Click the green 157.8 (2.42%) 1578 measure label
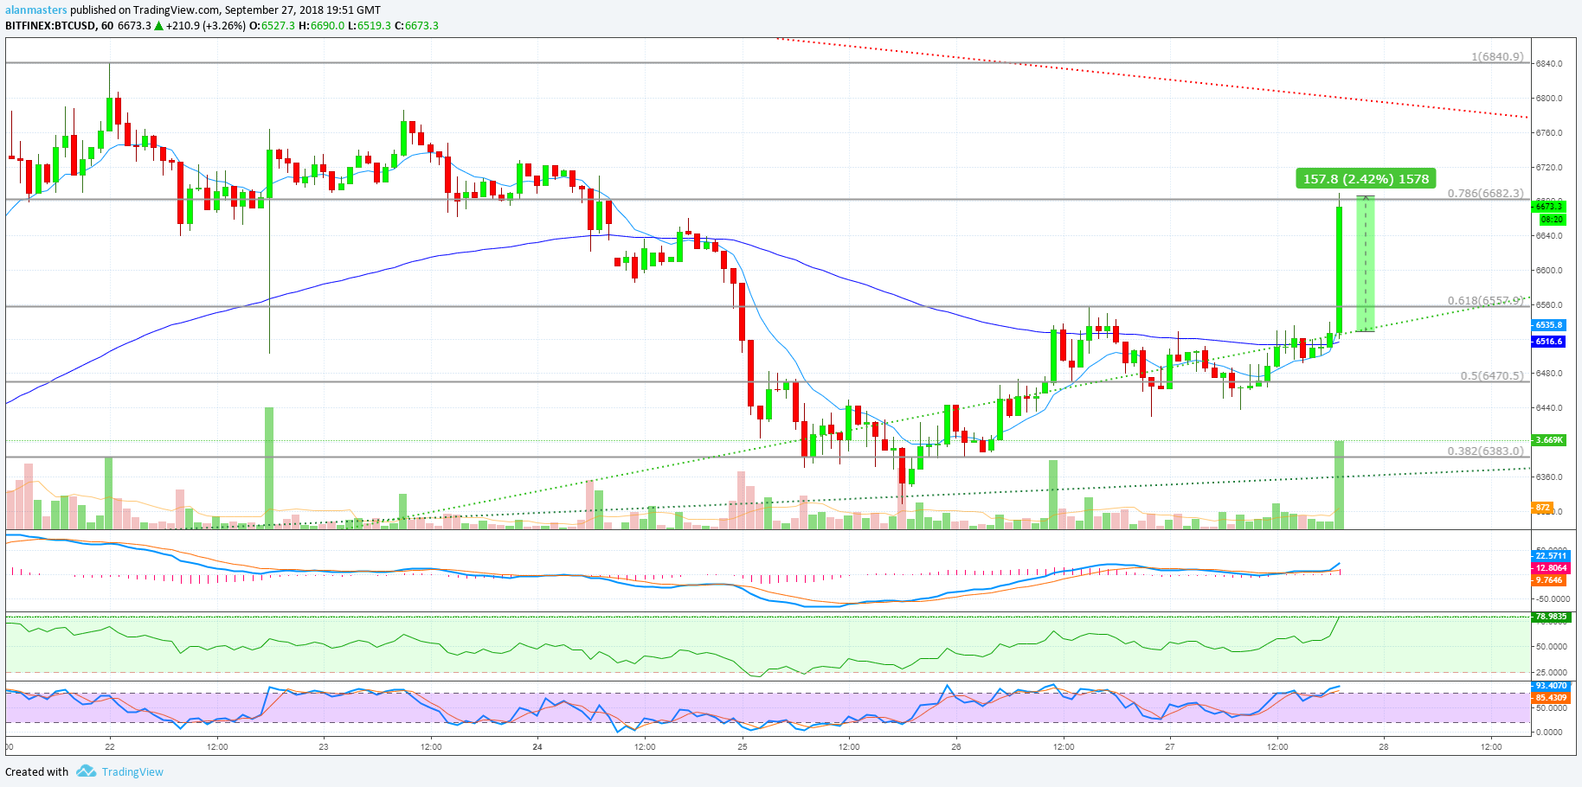 coord(1366,179)
